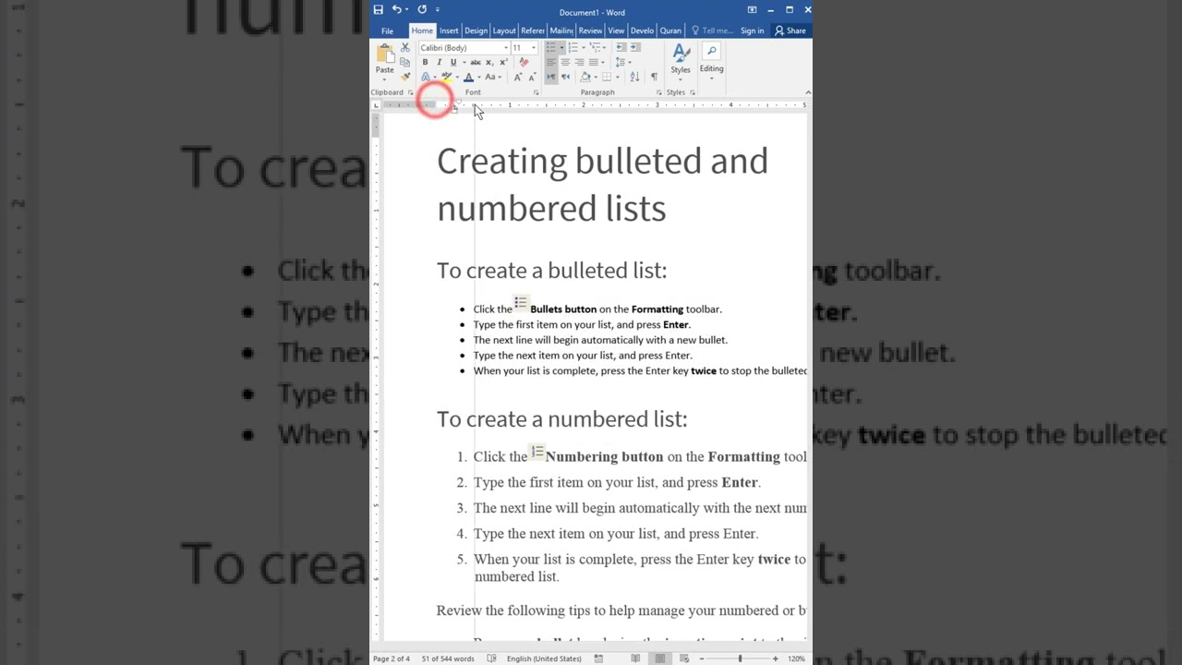Open the font size dropdown arrow
1182x665 pixels.
coord(534,47)
